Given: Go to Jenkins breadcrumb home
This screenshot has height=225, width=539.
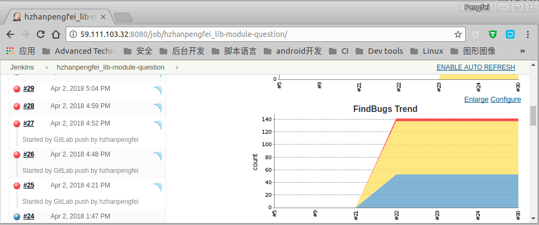Looking at the screenshot, I should 22,67.
